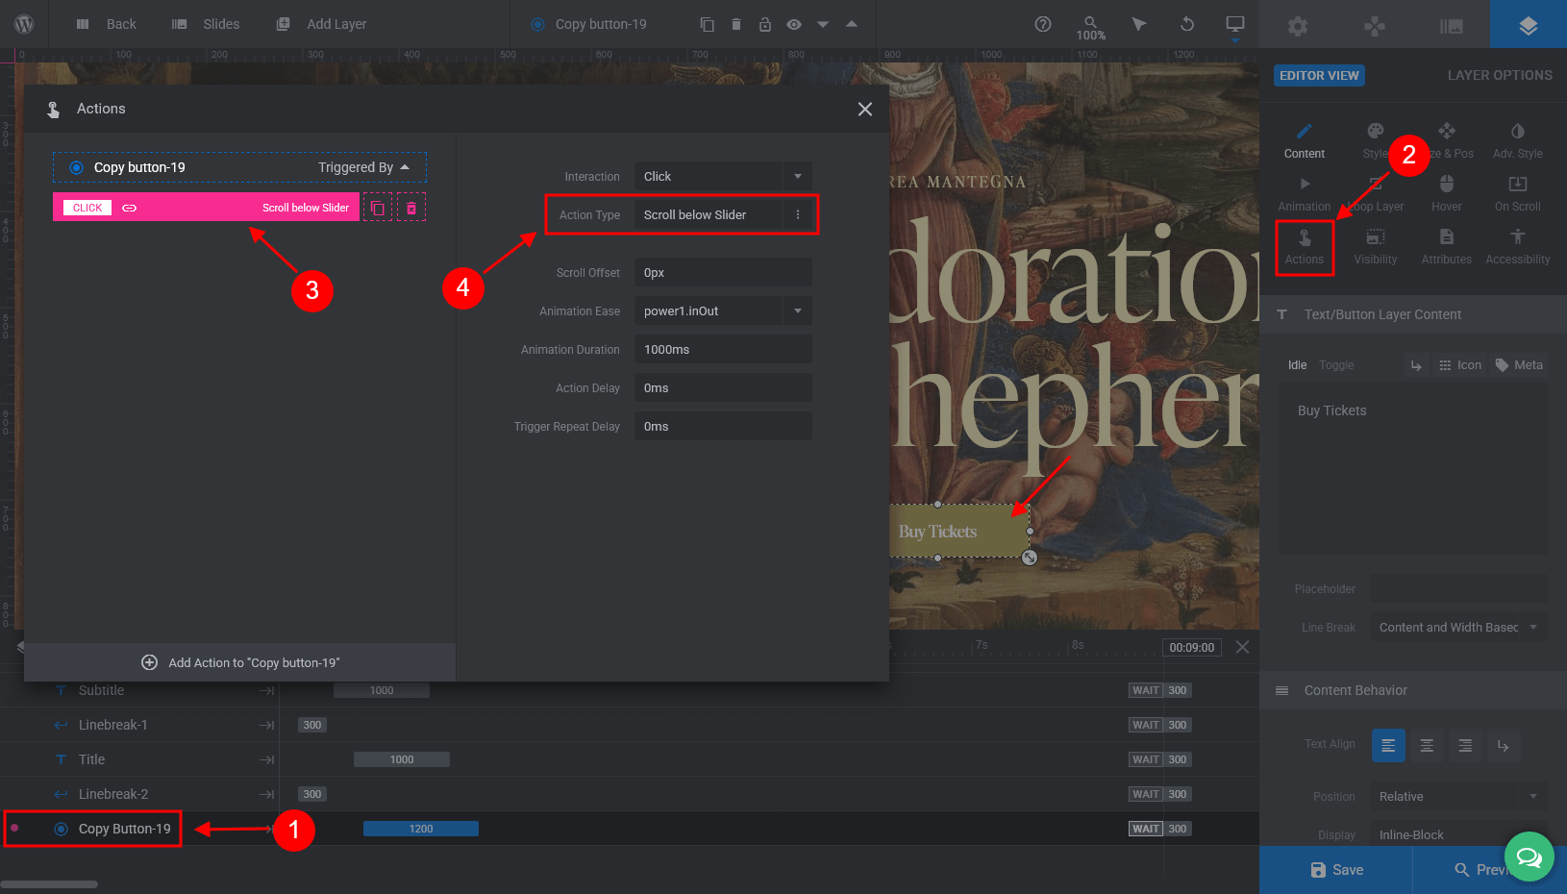Select the Buy Tickets button on canvas
Screen dimensions: 1567x894
[x=959, y=532]
